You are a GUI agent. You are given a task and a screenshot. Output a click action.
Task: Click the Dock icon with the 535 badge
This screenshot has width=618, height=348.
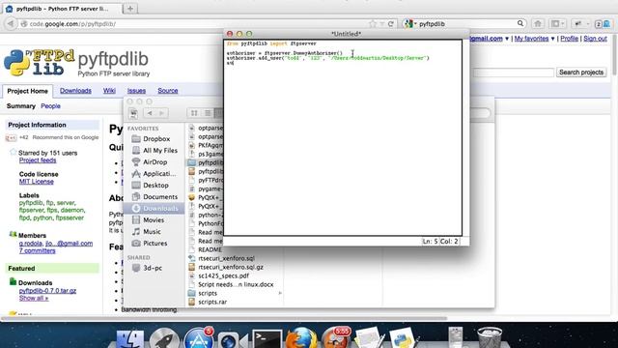335,338
